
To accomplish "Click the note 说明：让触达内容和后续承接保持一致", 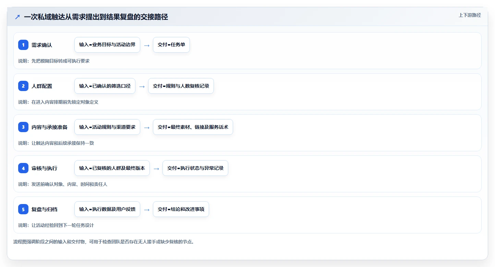I will (56, 143).
